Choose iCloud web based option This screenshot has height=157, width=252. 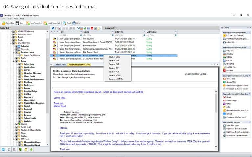coord(227,114)
